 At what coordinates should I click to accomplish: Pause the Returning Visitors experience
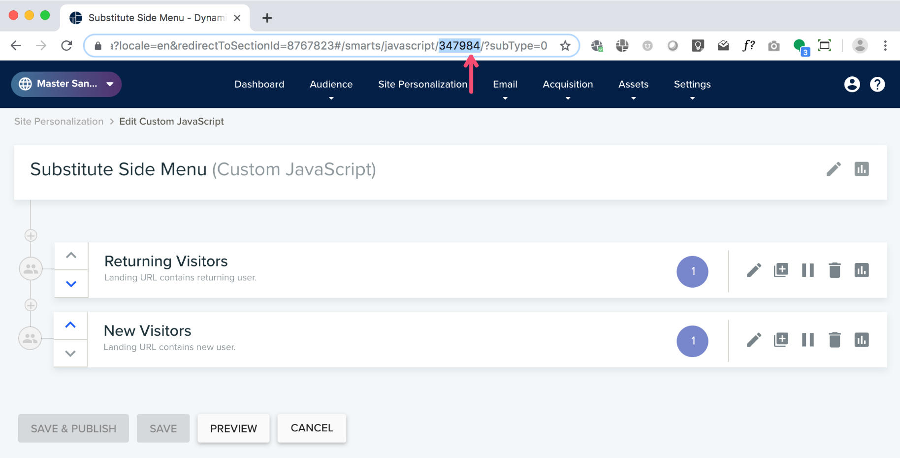(808, 270)
